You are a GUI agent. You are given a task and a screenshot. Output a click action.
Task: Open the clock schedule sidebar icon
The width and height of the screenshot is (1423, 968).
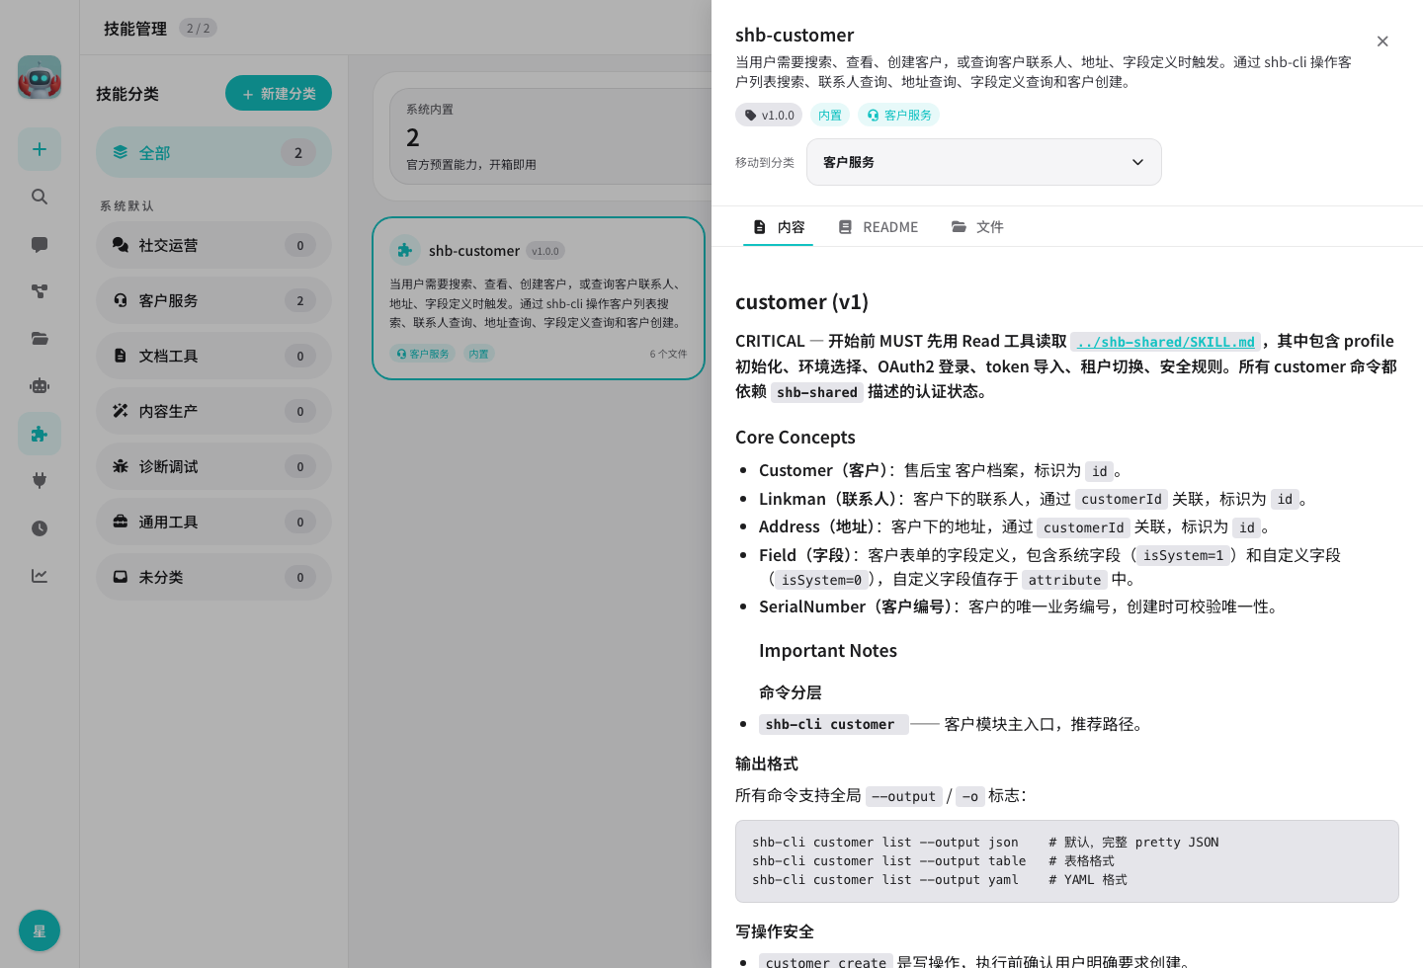pyautogui.click(x=40, y=528)
